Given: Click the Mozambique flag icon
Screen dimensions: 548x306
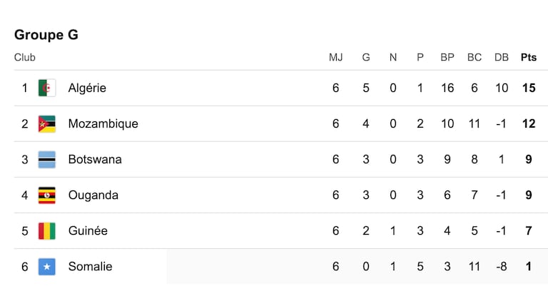Looking at the screenshot, I should pos(47,123).
